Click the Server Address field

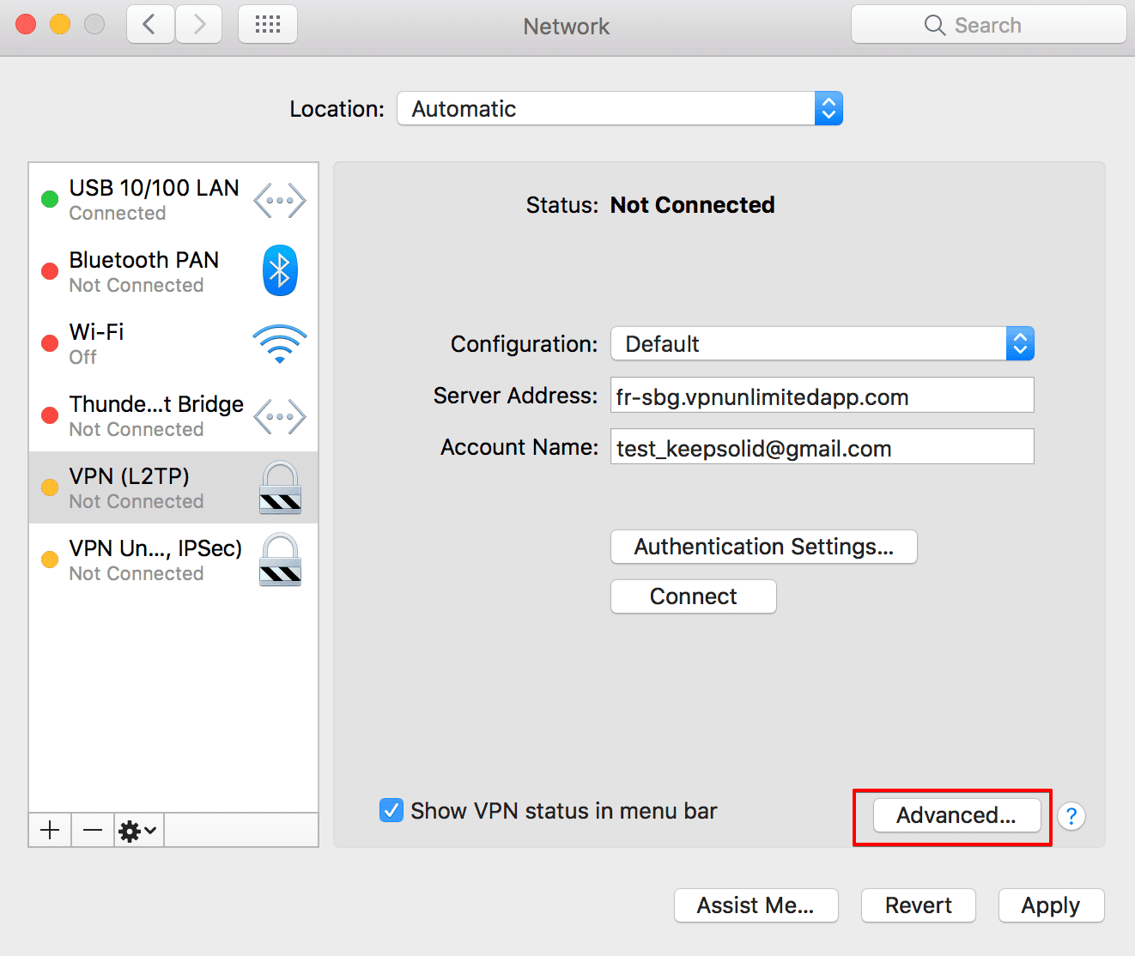(x=822, y=396)
